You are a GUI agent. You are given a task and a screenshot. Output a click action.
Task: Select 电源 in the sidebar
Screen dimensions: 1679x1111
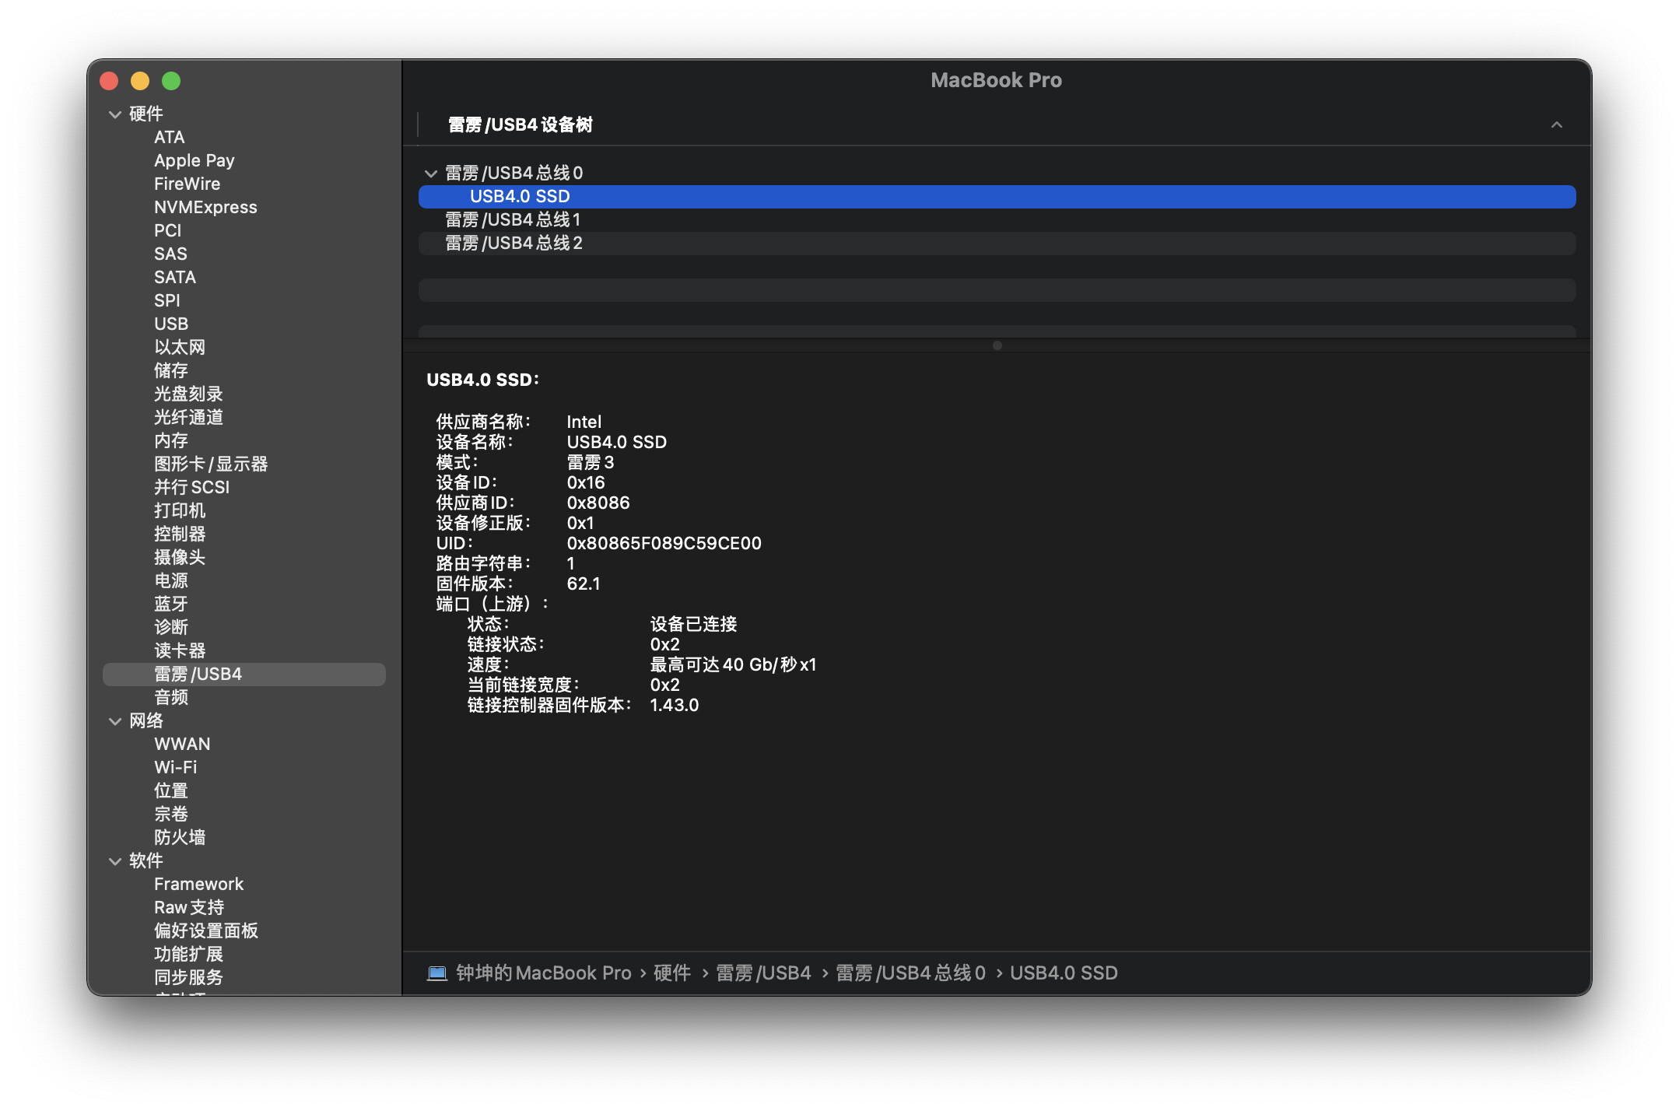click(171, 581)
